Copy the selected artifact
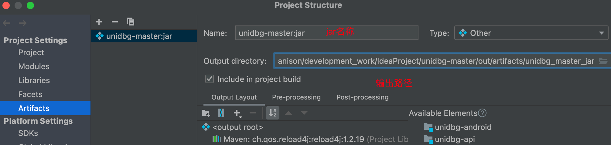 (131, 22)
